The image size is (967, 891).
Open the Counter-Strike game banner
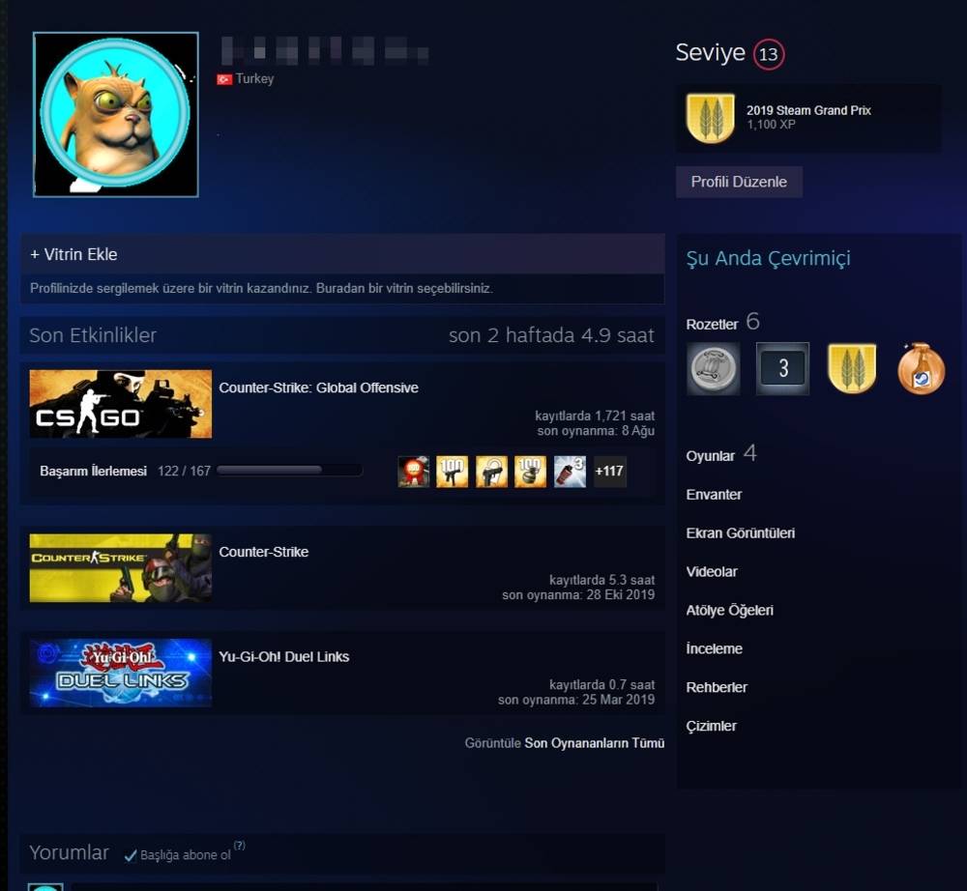click(121, 568)
